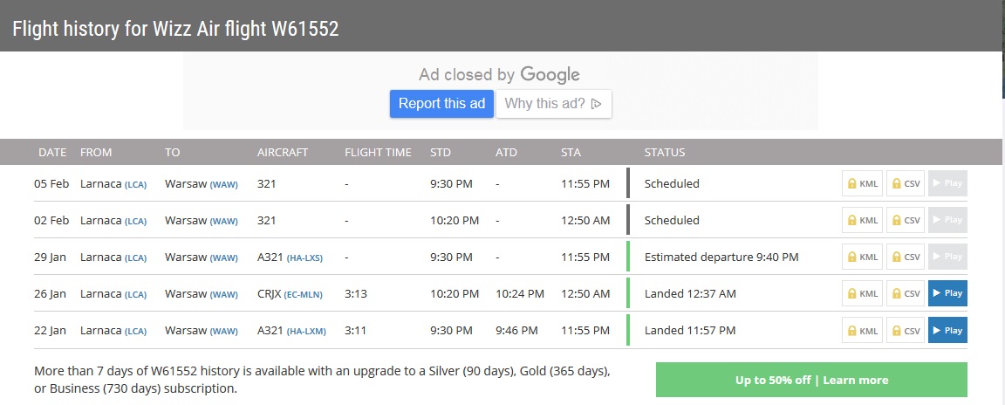Click the Scheduled status in 02 Feb row
Screen dimensions: 1005x405
(x=672, y=221)
